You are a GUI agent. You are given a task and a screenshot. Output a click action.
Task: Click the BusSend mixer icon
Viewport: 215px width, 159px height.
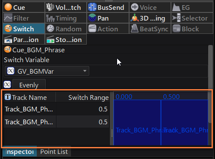coord(92,7)
